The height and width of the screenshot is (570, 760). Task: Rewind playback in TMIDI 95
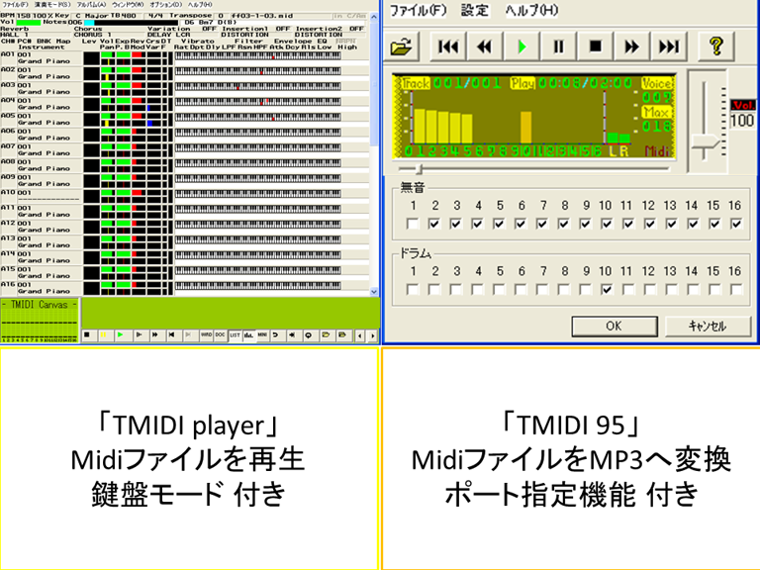coord(485,47)
